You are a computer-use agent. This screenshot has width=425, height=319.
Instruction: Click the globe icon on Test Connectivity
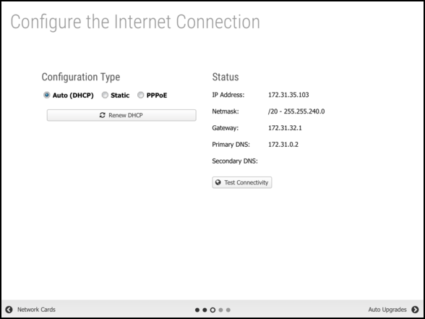pyautogui.click(x=218, y=182)
